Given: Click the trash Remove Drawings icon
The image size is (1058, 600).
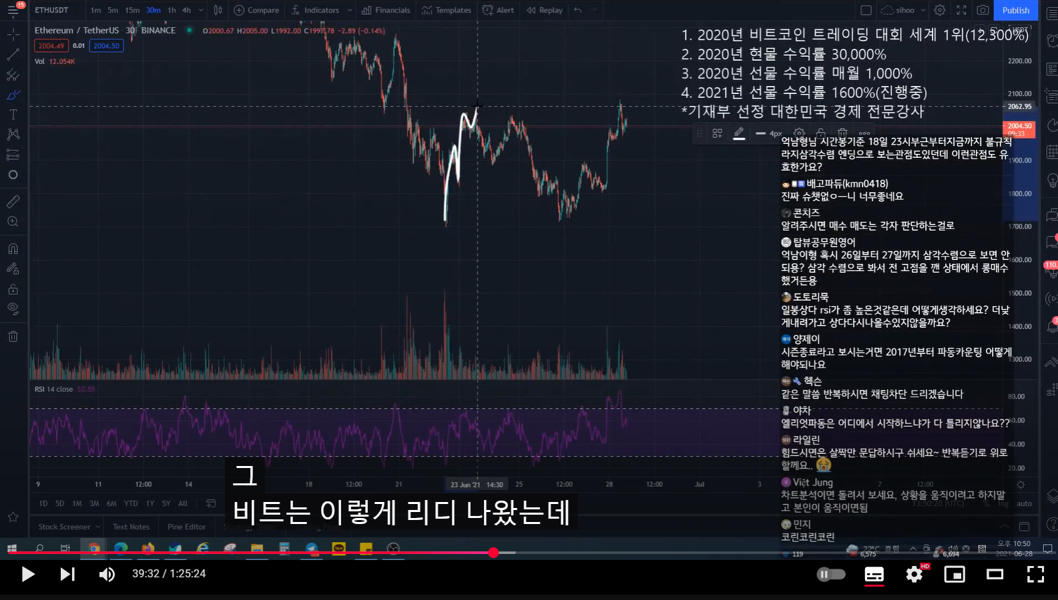Looking at the screenshot, I should pyautogui.click(x=13, y=337).
